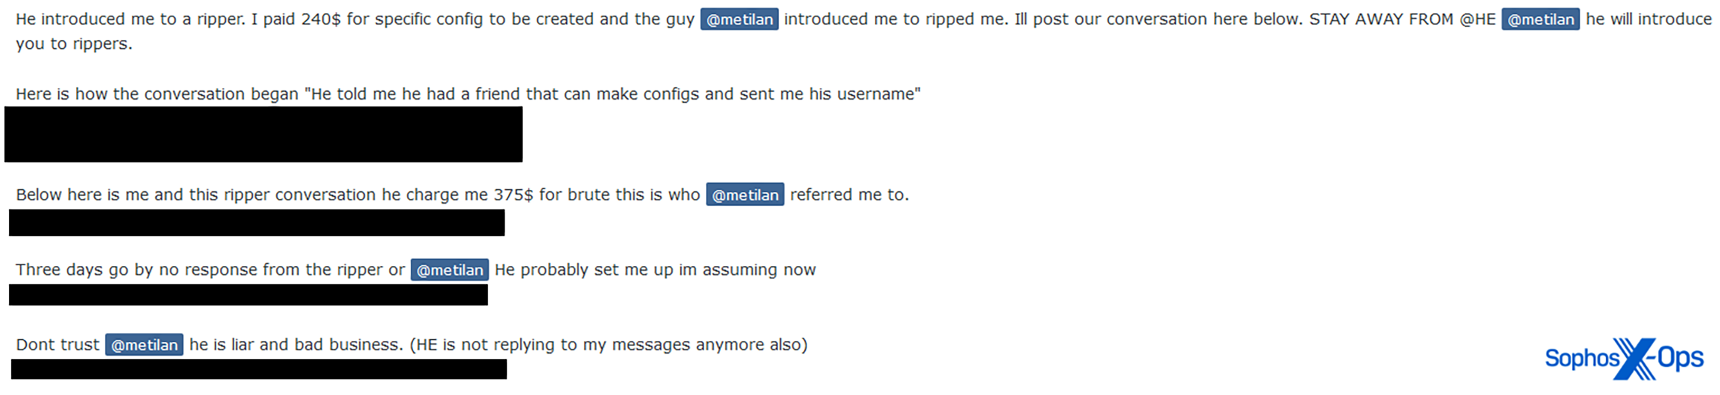The image size is (1720, 395).
Task: Click the "Here is how the conversation began" text
Action: 157,94
